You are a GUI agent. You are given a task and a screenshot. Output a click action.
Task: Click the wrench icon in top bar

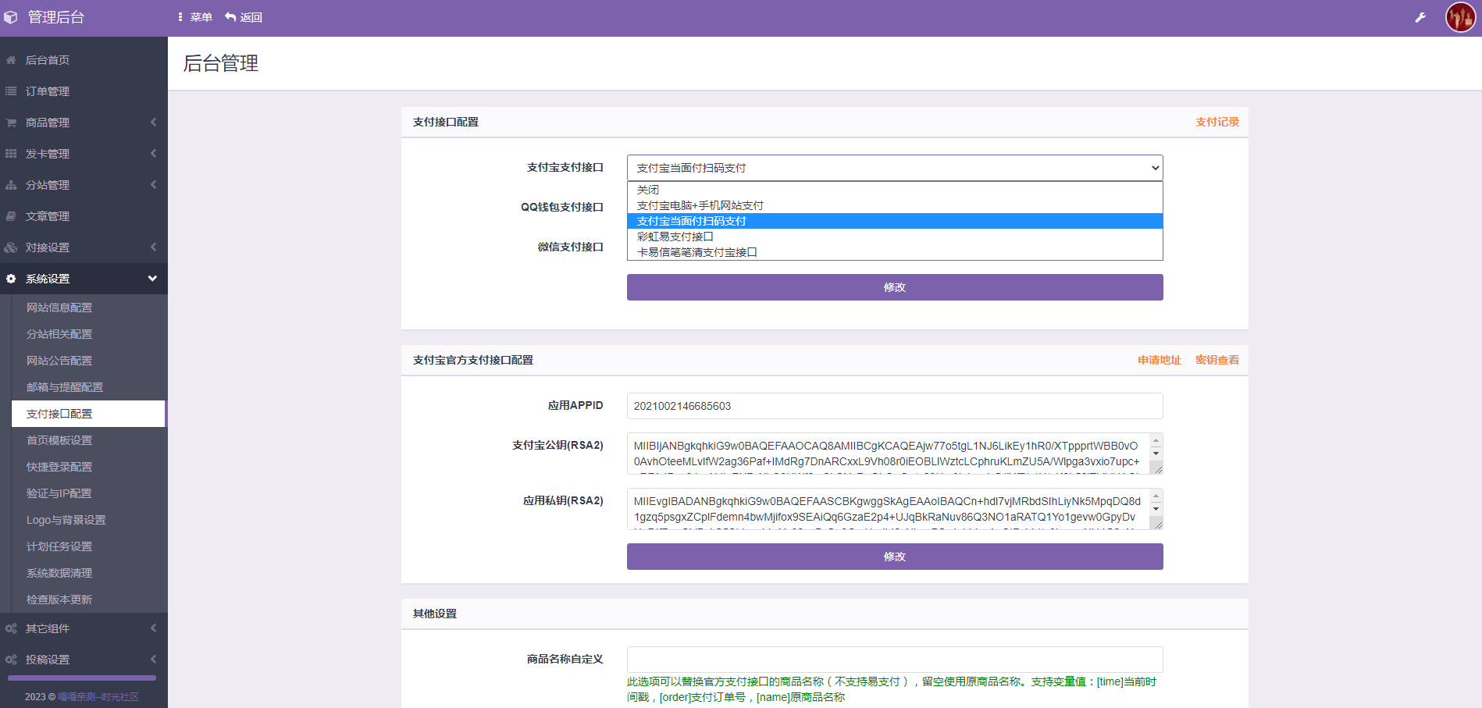point(1420,17)
